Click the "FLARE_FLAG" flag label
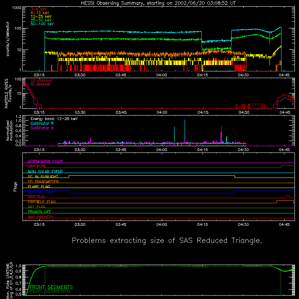299x299 pixels. pyautogui.click(x=39, y=187)
